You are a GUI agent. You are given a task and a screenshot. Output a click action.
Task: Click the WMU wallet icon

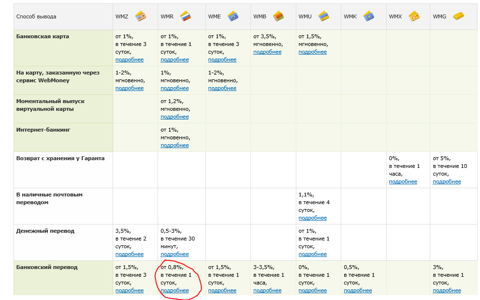coord(323,16)
